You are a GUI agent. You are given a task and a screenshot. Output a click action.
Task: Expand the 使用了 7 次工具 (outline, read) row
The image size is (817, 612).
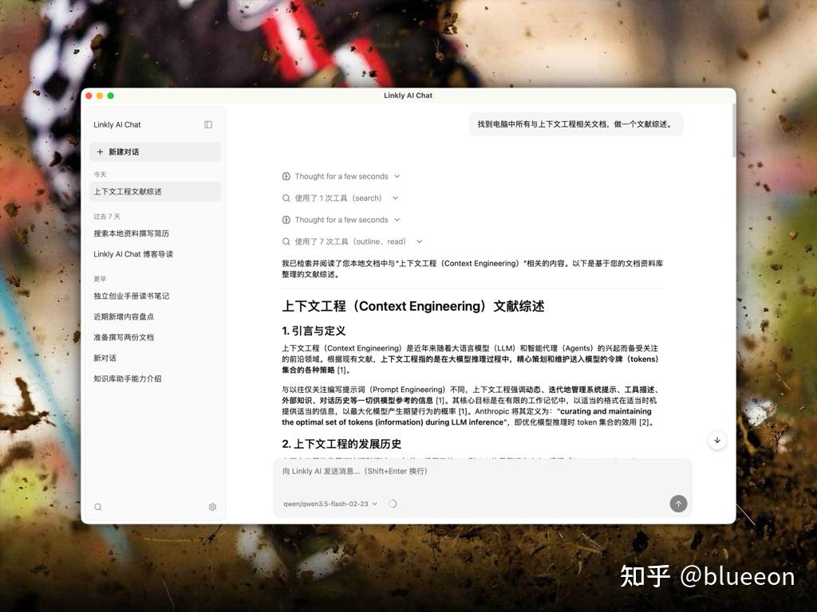(352, 241)
